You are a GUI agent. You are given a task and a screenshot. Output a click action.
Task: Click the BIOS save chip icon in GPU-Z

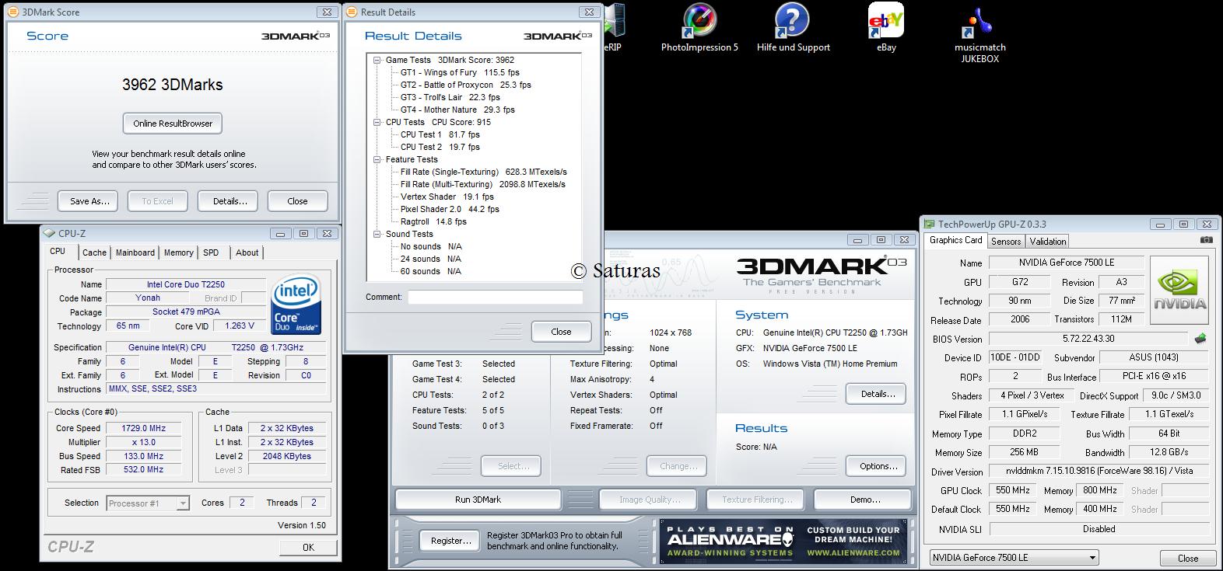point(1200,339)
